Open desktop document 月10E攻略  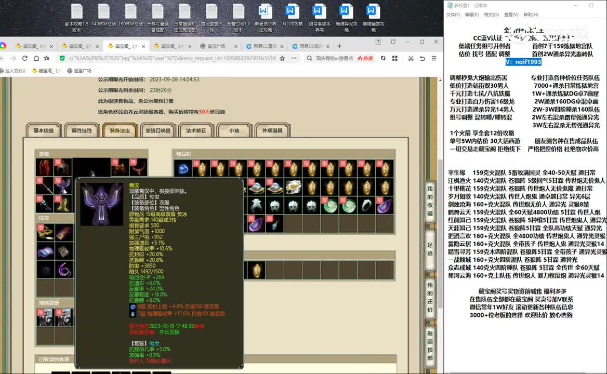point(292,16)
